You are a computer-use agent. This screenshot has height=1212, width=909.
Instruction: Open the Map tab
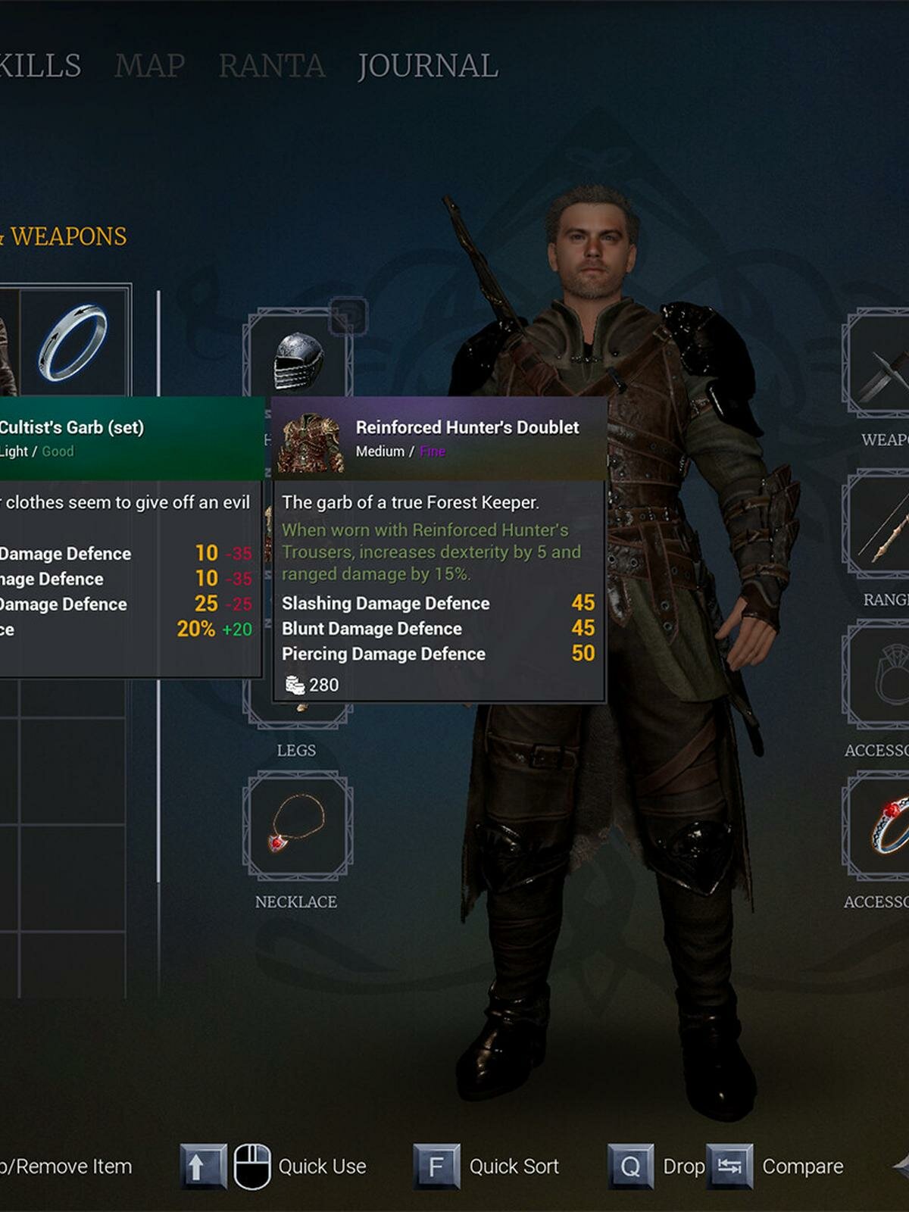coord(150,66)
